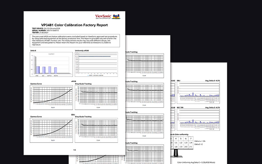Open the Uniformity sRGB line chart

[96, 65]
